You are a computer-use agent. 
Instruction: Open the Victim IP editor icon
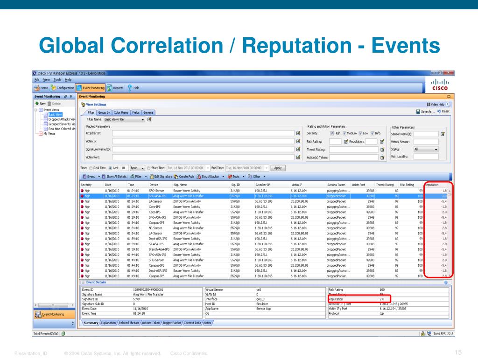pyautogui.click(x=298, y=141)
